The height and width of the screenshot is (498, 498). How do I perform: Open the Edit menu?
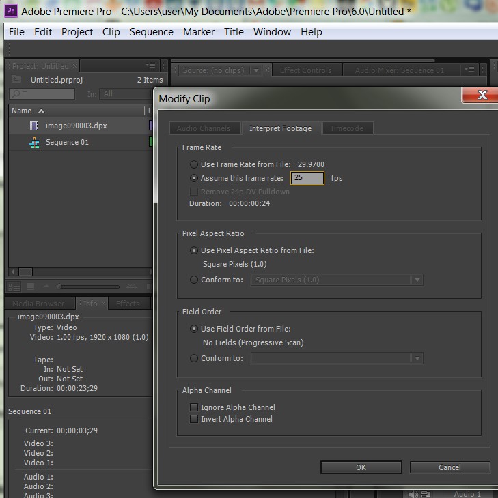point(43,32)
